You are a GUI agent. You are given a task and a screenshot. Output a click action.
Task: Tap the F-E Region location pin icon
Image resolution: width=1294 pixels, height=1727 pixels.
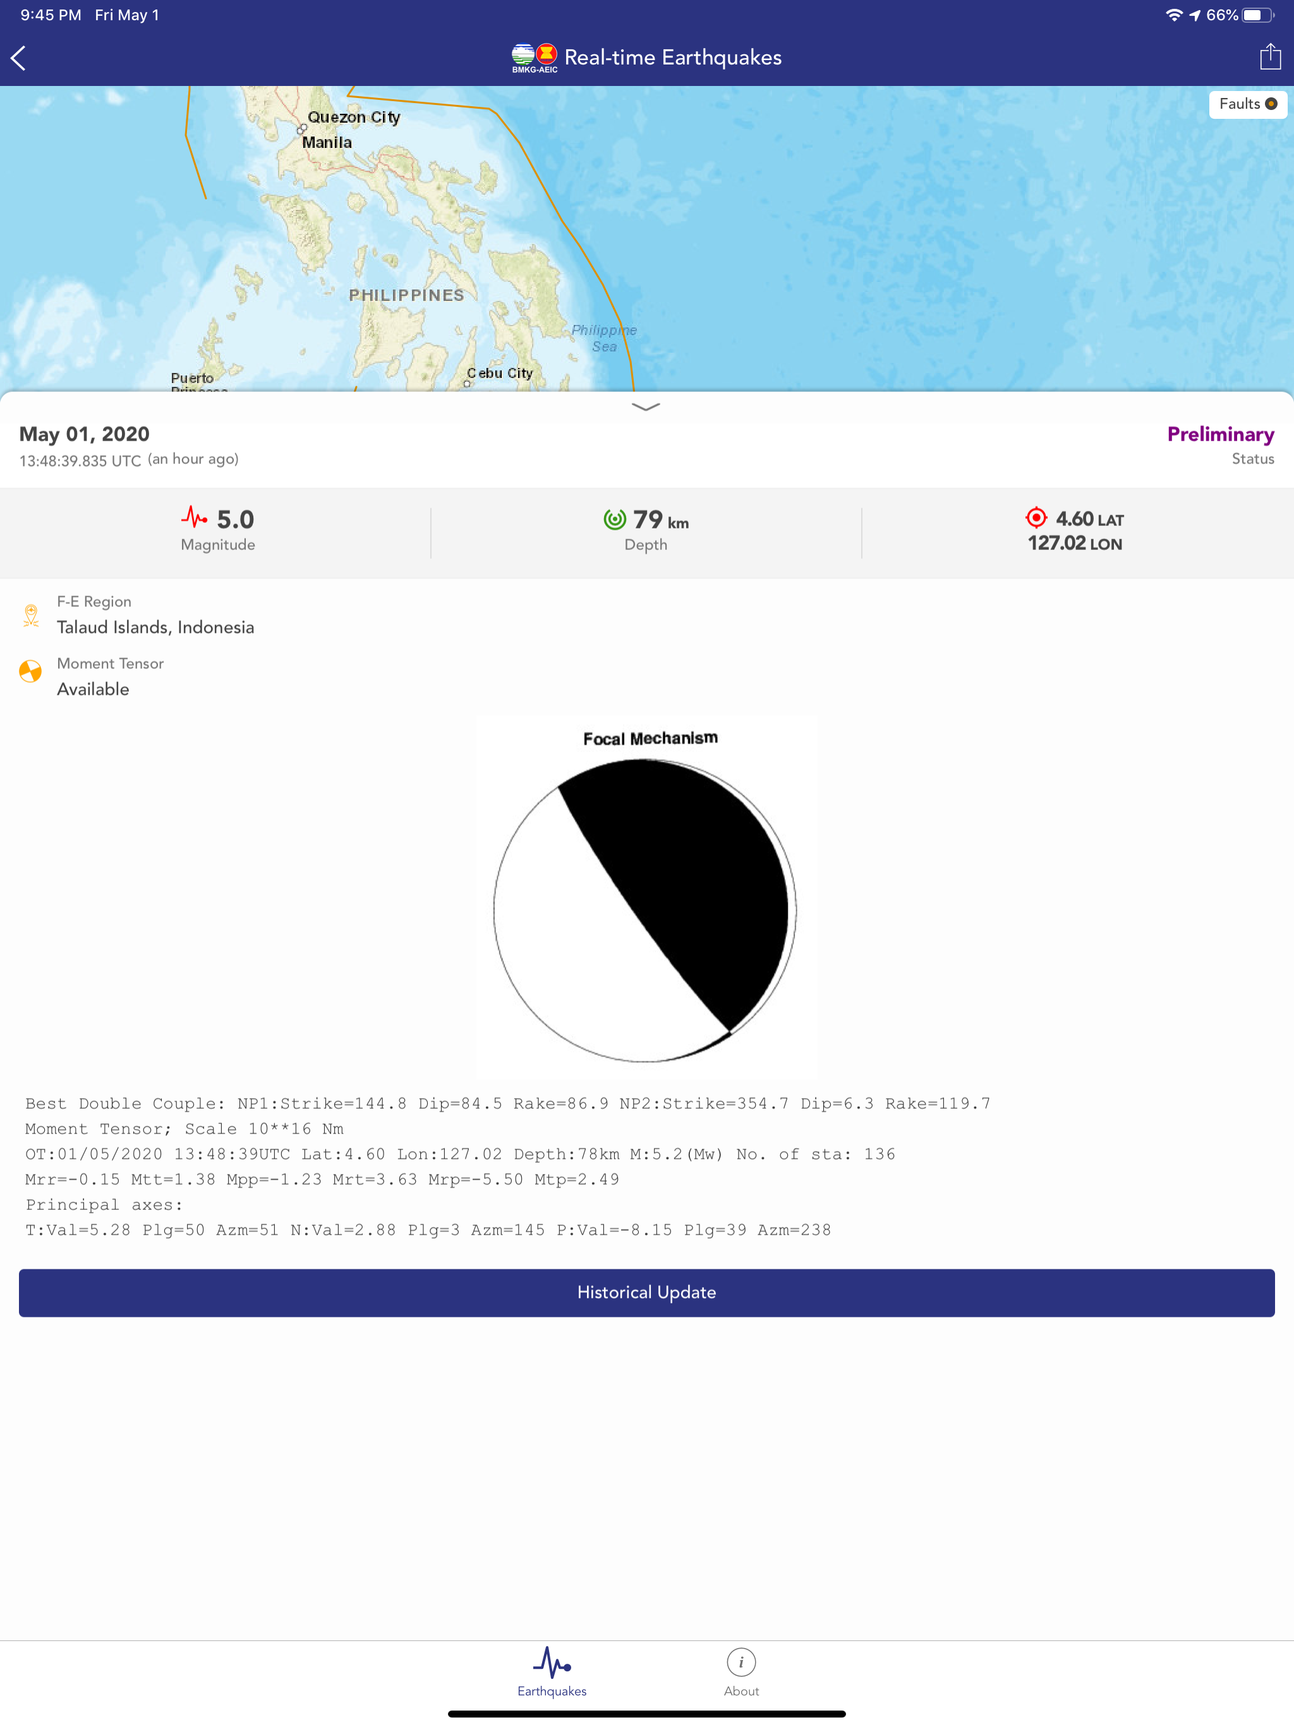click(31, 615)
